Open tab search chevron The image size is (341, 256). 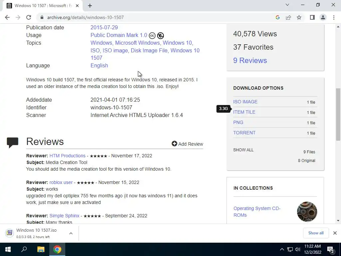coord(287,5)
